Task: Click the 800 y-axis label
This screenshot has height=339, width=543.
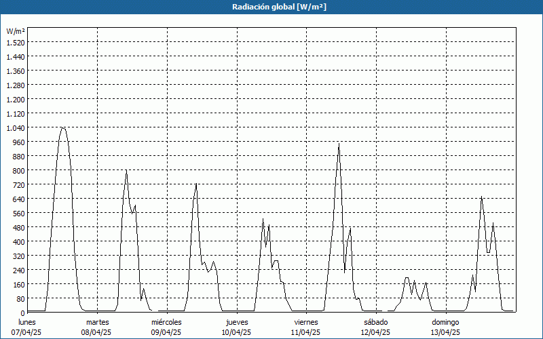Action: [19, 171]
